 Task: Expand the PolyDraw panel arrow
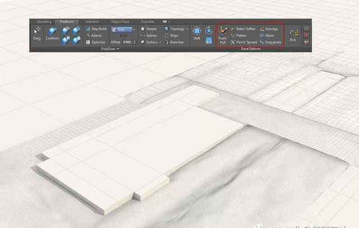[118, 49]
